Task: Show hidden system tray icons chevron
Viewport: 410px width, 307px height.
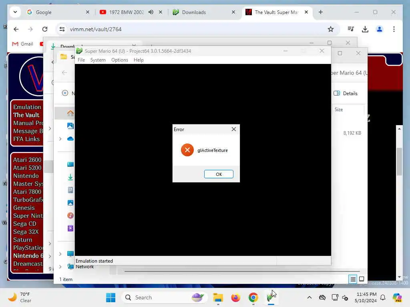Action: 310,297
